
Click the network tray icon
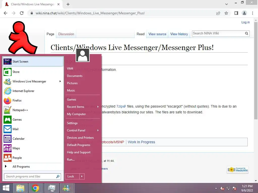point(228,188)
